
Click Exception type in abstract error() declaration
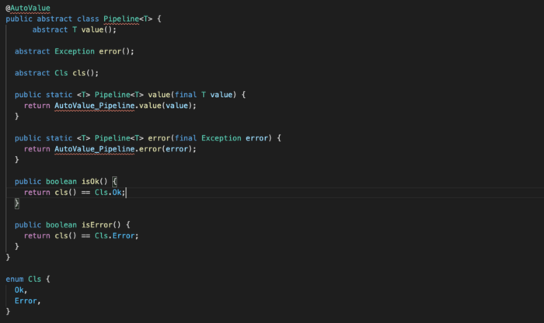pos(76,51)
